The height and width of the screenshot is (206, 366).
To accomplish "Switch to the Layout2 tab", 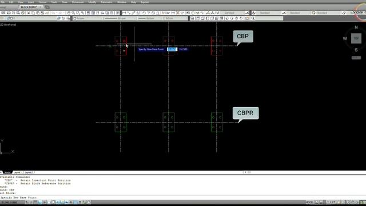I will pos(29,172).
